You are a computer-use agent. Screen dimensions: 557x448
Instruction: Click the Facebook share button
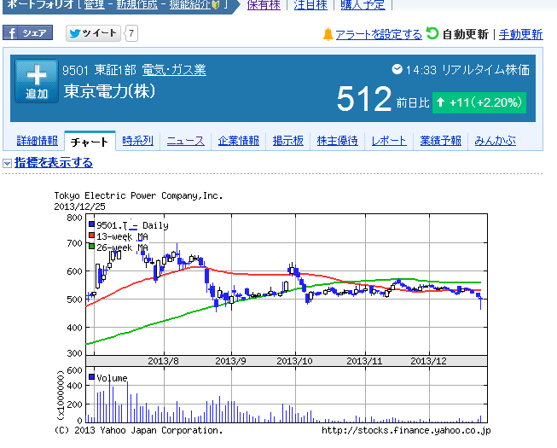tap(27, 33)
